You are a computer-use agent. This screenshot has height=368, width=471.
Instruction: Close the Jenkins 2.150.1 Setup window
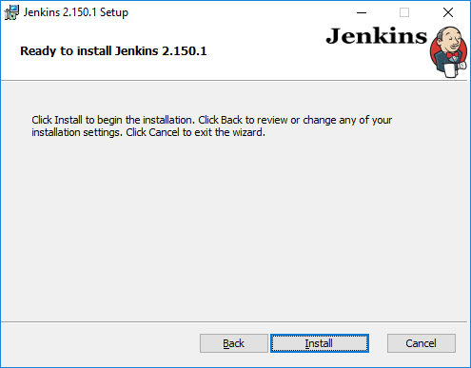[448, 12]
